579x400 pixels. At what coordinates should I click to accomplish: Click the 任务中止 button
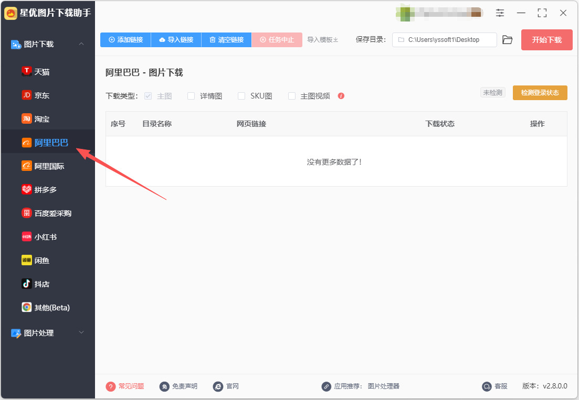coord(277,40)
